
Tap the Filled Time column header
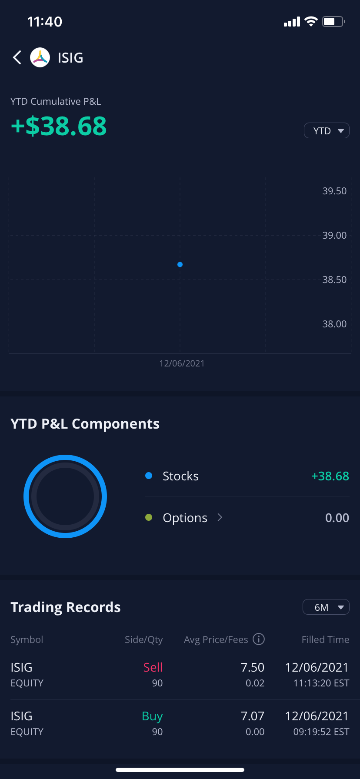pyautogui.click(x=325, y=639)
